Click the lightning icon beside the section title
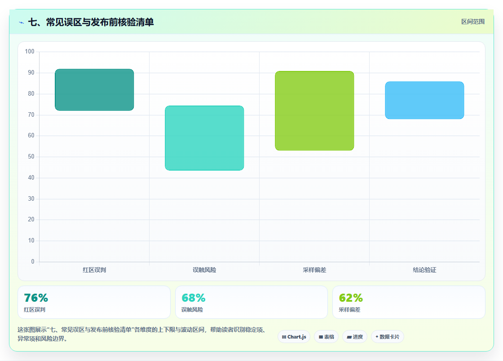 point(21,22)
